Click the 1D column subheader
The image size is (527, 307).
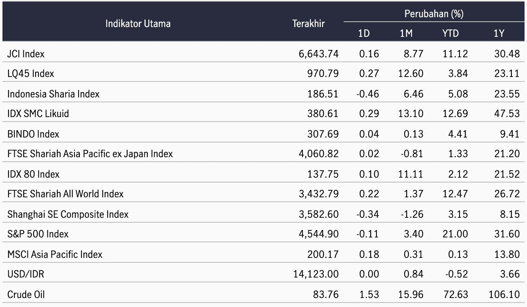[364, 34]
